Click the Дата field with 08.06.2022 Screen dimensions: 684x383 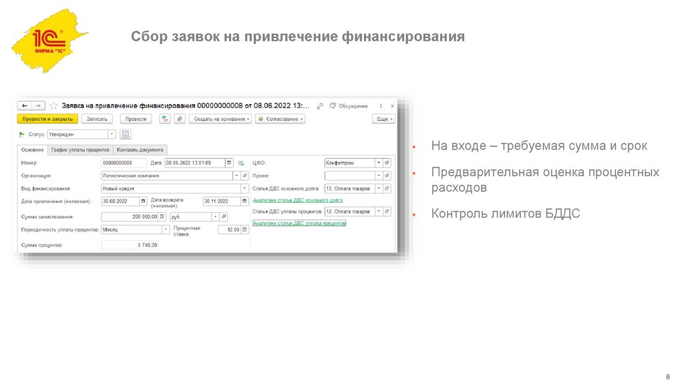click(194, 163)
